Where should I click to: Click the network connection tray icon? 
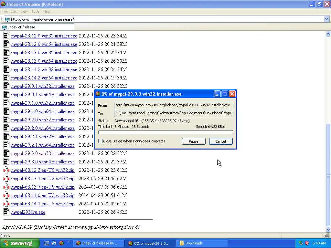point(301,243)
